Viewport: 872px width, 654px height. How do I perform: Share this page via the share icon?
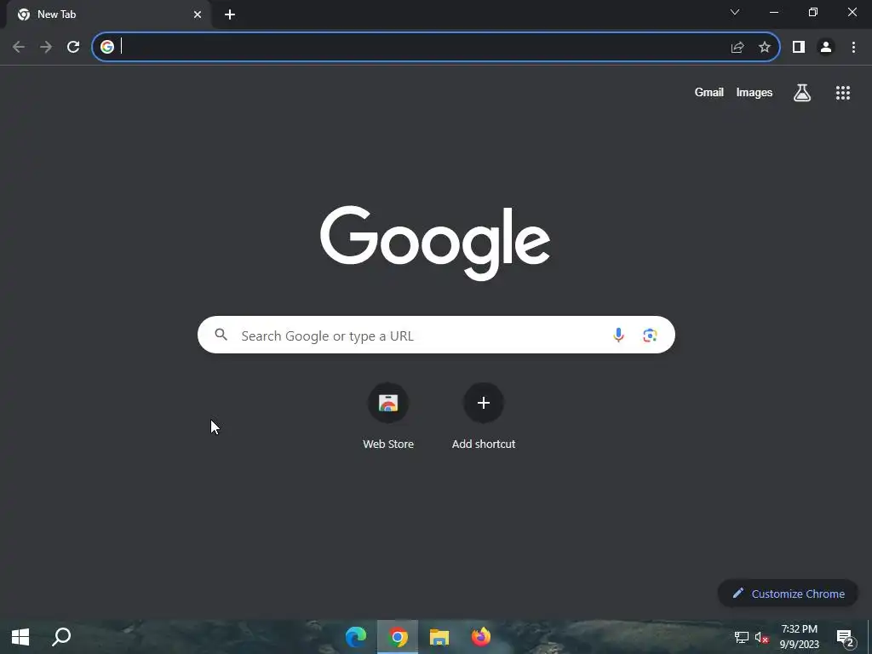[737, 48]
